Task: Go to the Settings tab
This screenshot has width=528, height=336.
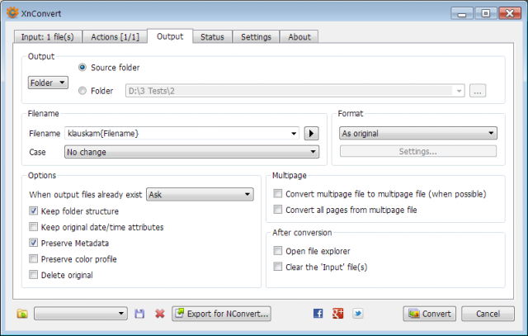Action: point(256,36)
